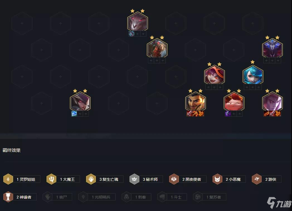Click the inactive 丧尸 trait label
This screenshot has width=292, height=211.
coord(62,197)
